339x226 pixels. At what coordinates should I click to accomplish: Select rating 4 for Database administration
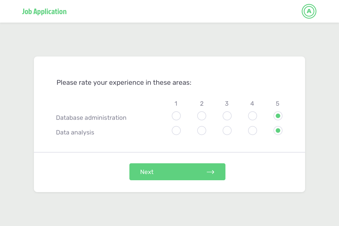pyautogui.click(x=252, y=116)
